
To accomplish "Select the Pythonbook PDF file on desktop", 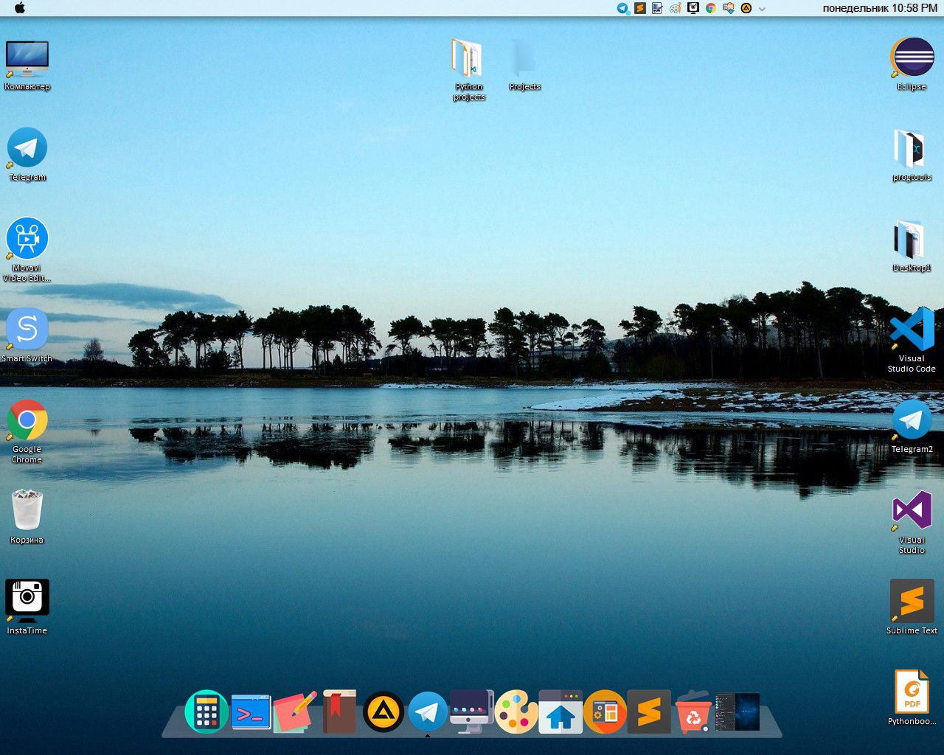I will pyautogui.click(x=912, y=692).
